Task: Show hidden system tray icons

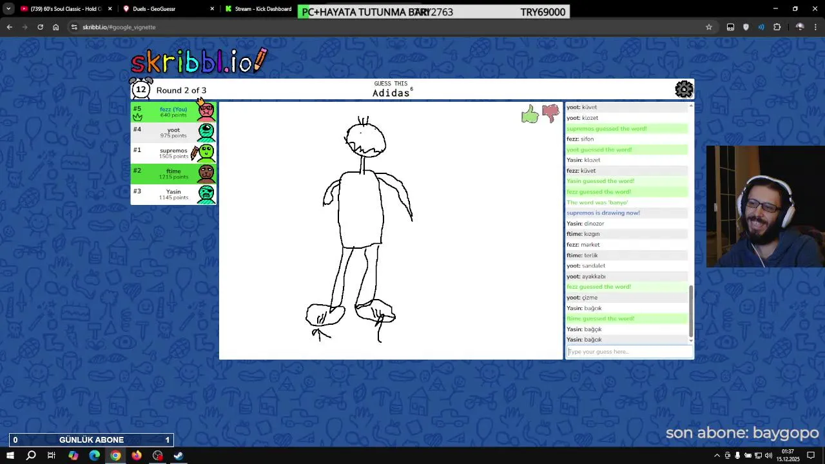Action: point(717,456)
